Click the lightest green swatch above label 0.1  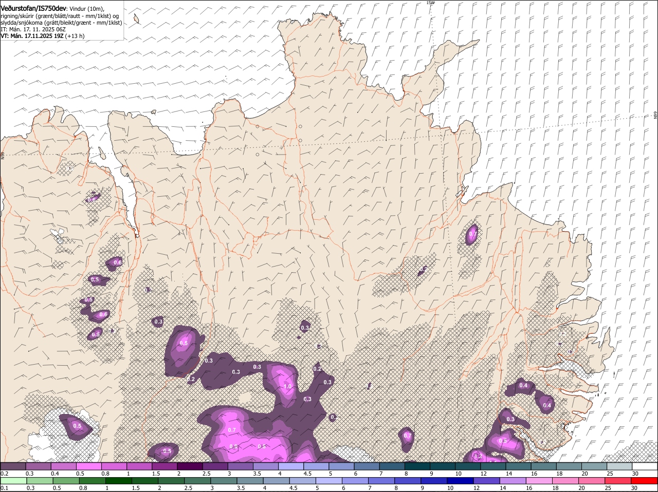(x=13, y=481)
